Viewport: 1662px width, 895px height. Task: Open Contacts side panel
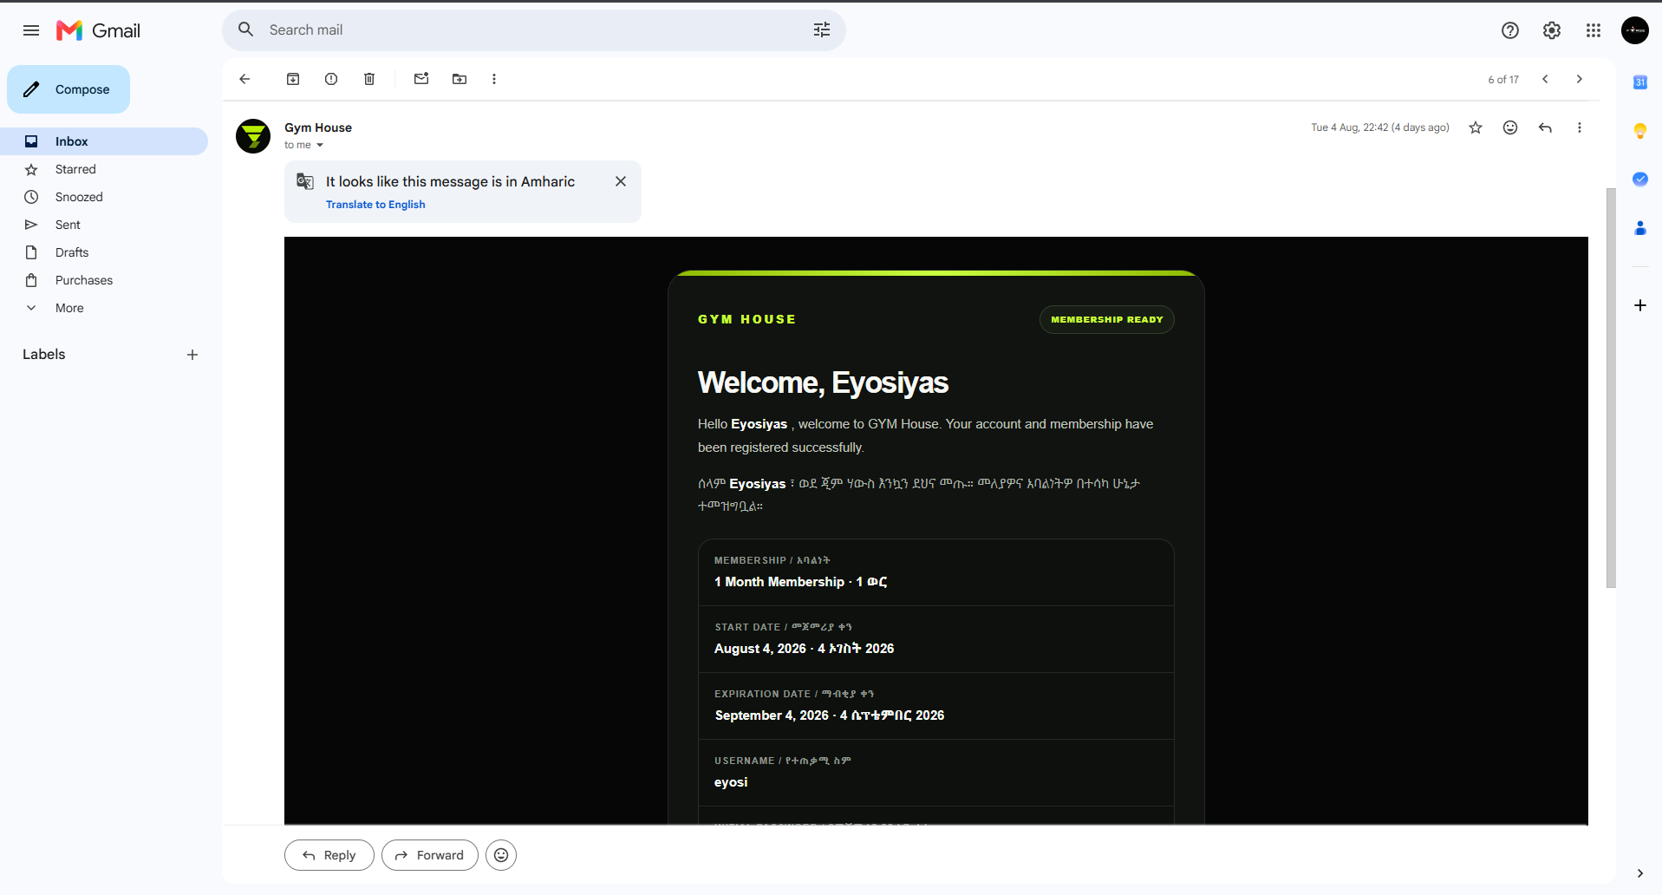(x=1640, y=228)
